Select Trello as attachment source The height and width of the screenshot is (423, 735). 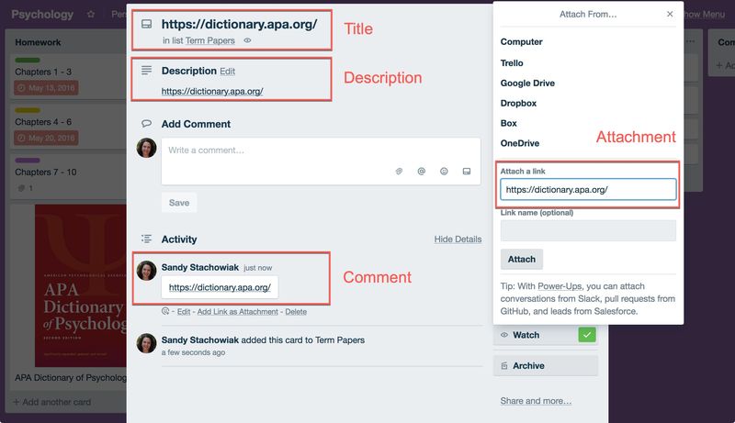(512, 62)
